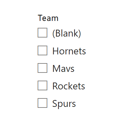
Task: Mark the box beside Mavs
Action: tap(42, 68)
